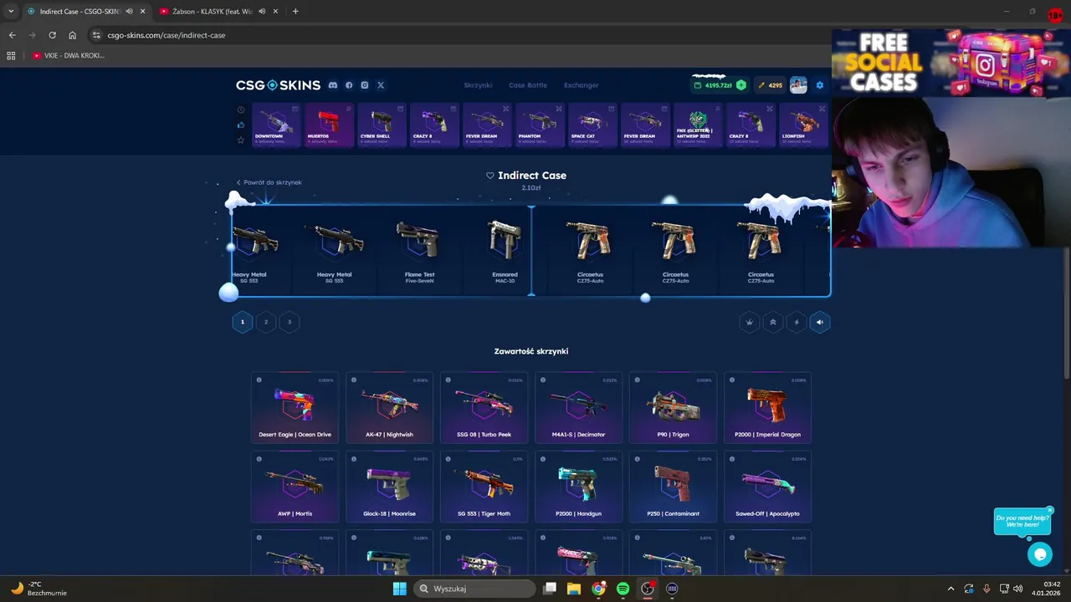The image size is (1071, 602).
Task: Click the 4195.72zł wallet balance
Action: point(713,85)
